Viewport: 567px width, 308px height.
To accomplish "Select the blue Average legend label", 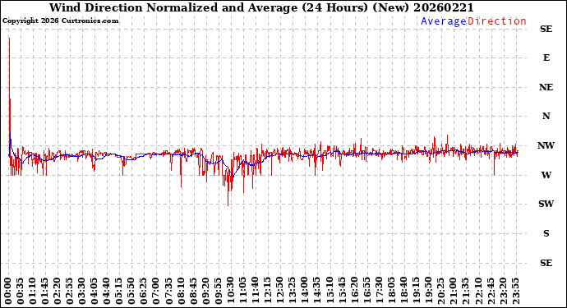I will (x=444, y=21).
